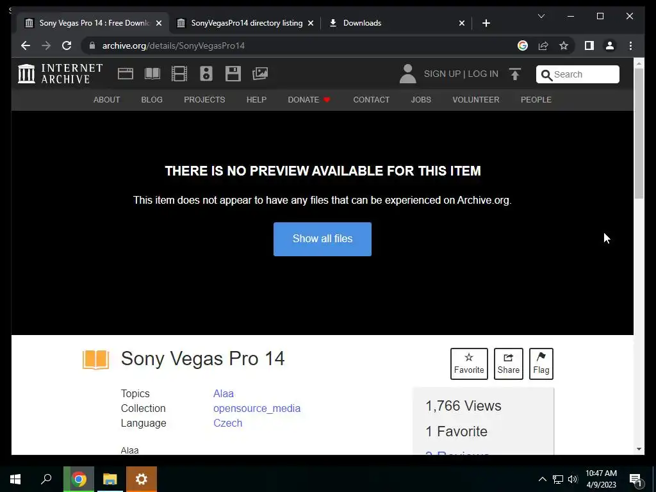Switch to the Downloads tab
Screen dimensions: 656x492
click(396, 23)
